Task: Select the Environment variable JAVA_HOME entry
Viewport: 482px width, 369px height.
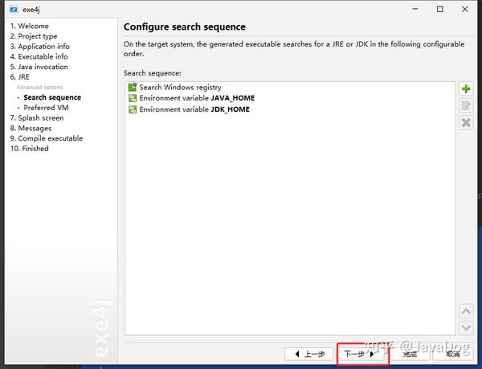Action: 191,98
